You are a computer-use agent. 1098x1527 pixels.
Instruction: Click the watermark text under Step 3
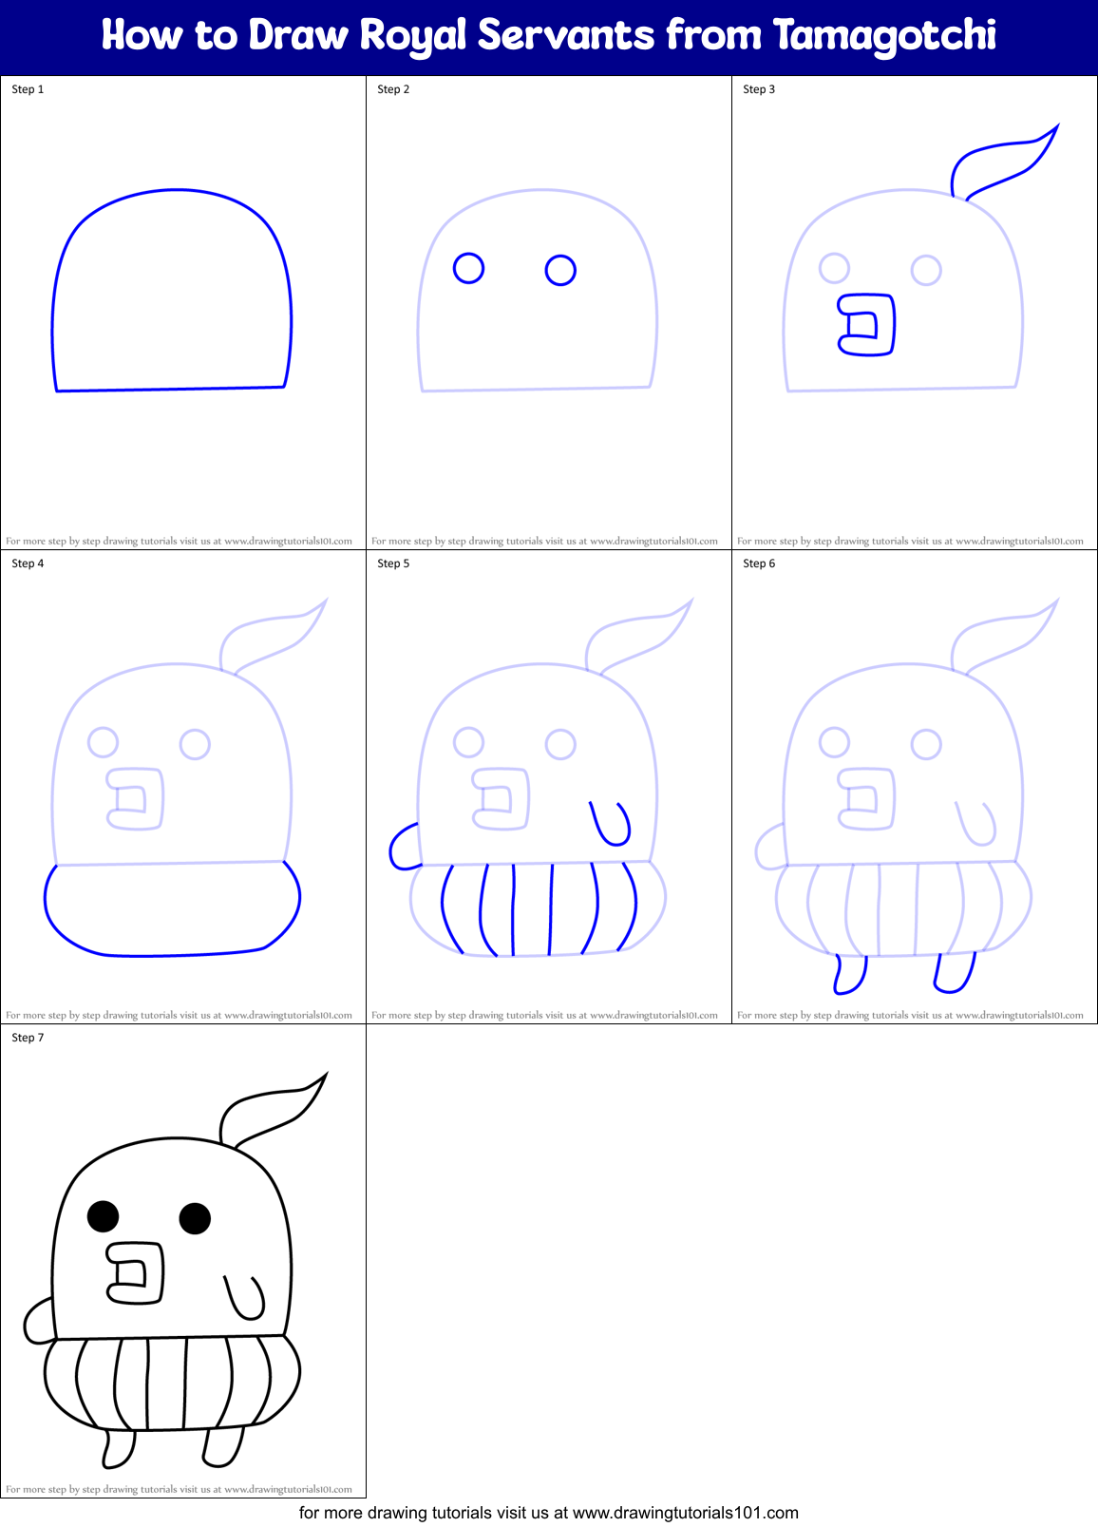[x=910, y=541]
